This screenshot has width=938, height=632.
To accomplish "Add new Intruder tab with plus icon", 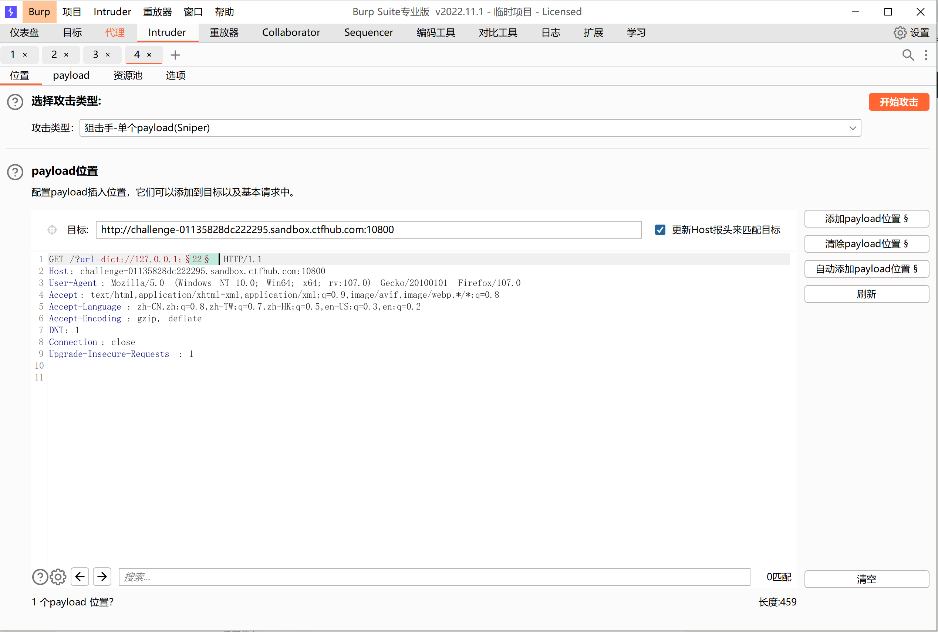I will [x=175, y=55].
